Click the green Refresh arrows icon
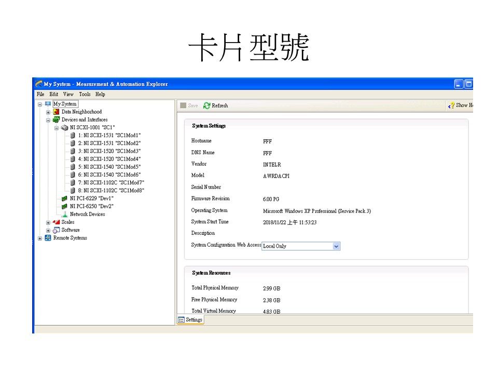Screen dimensions: 498x374 coord(207,105)
